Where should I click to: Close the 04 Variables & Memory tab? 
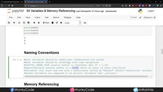46,2
